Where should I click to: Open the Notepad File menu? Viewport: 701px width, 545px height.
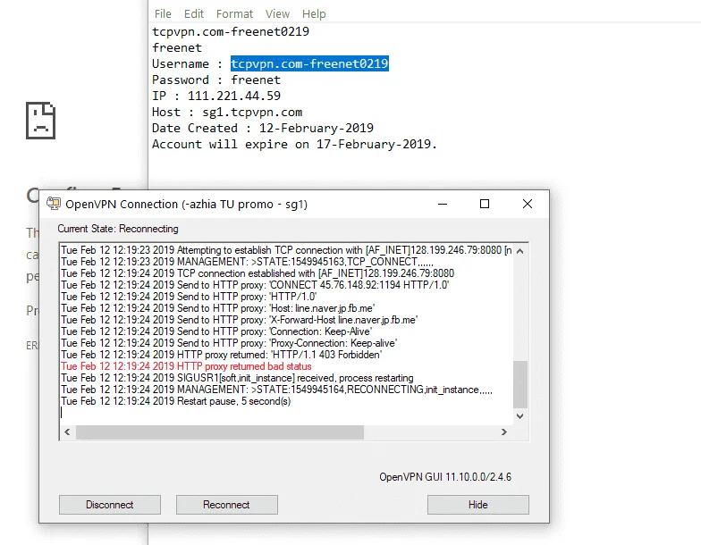point(163,14)
